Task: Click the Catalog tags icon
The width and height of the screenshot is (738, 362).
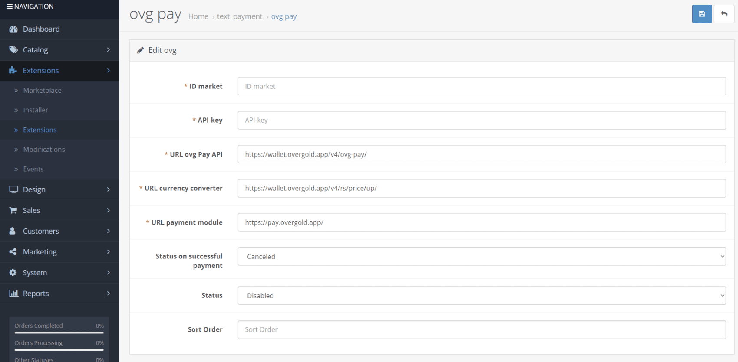Action: [13, 50]
